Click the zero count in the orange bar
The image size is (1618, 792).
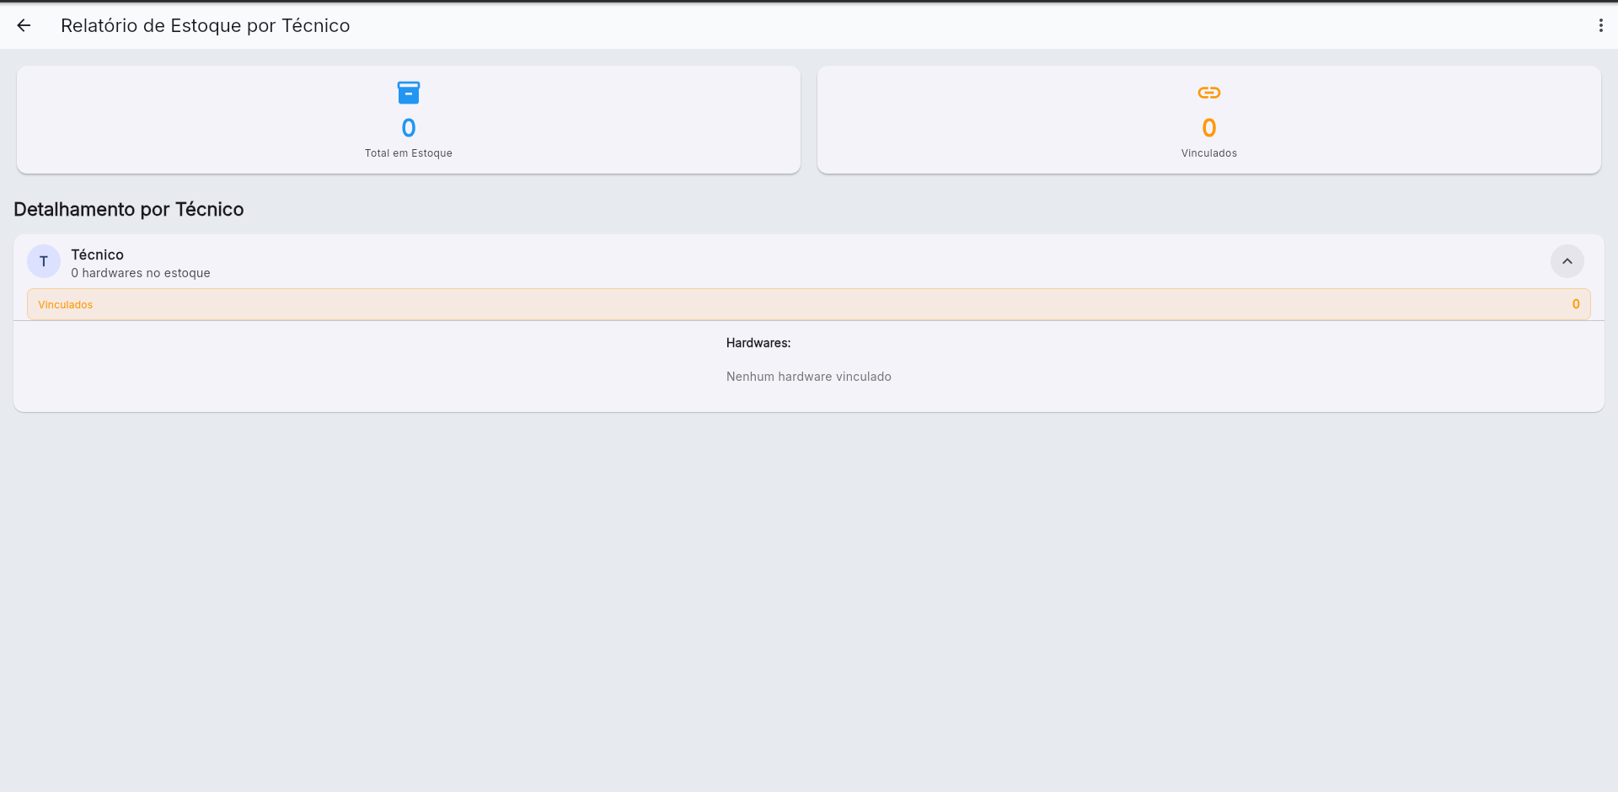point(1575,304)
